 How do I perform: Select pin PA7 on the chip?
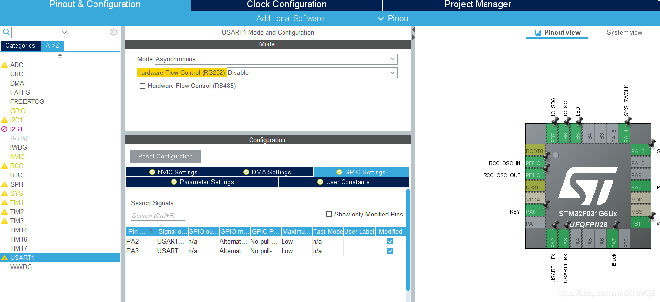(613, 239)
